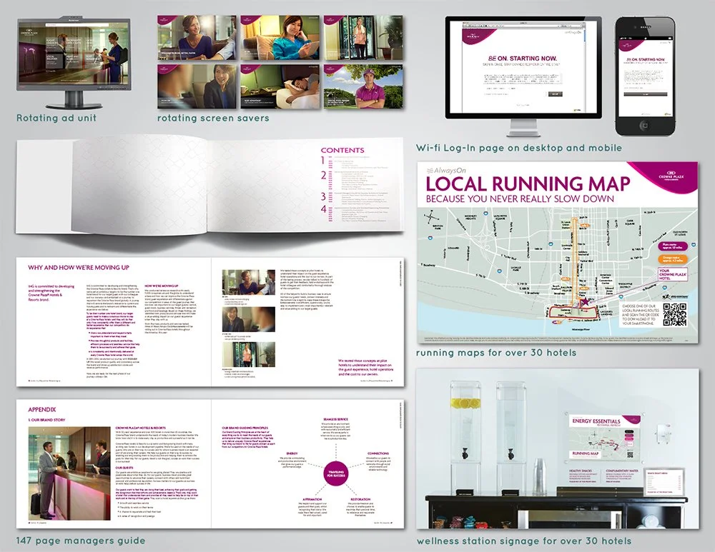This screenshot has height=552, width=715.
Task: Click the Crowne Plaza logo on the desktop Wi-Fi page
Action: point(471,36)
